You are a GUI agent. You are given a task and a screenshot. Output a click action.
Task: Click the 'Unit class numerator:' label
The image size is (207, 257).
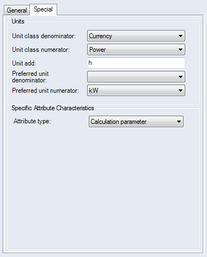tap(41, 50)
